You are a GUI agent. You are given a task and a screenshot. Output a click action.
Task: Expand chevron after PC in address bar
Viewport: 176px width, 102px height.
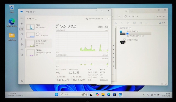137,16
